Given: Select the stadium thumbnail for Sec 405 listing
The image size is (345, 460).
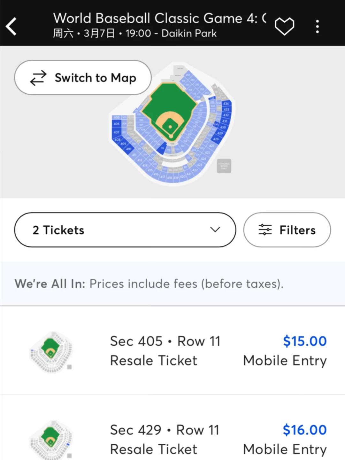Looking at the screenshot, I should 51,352.
